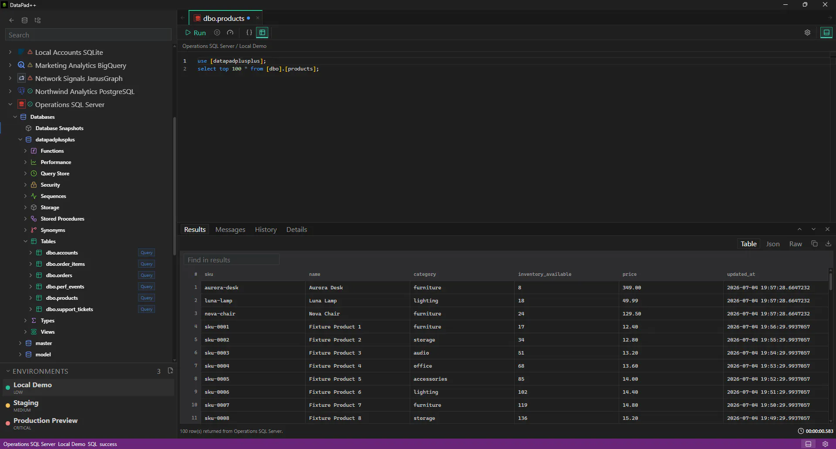Close the results panel with X
836x449 pixels.
(x=827, y=229)
